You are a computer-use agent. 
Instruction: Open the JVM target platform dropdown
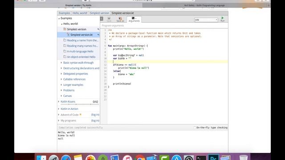(x=206, y=20)
